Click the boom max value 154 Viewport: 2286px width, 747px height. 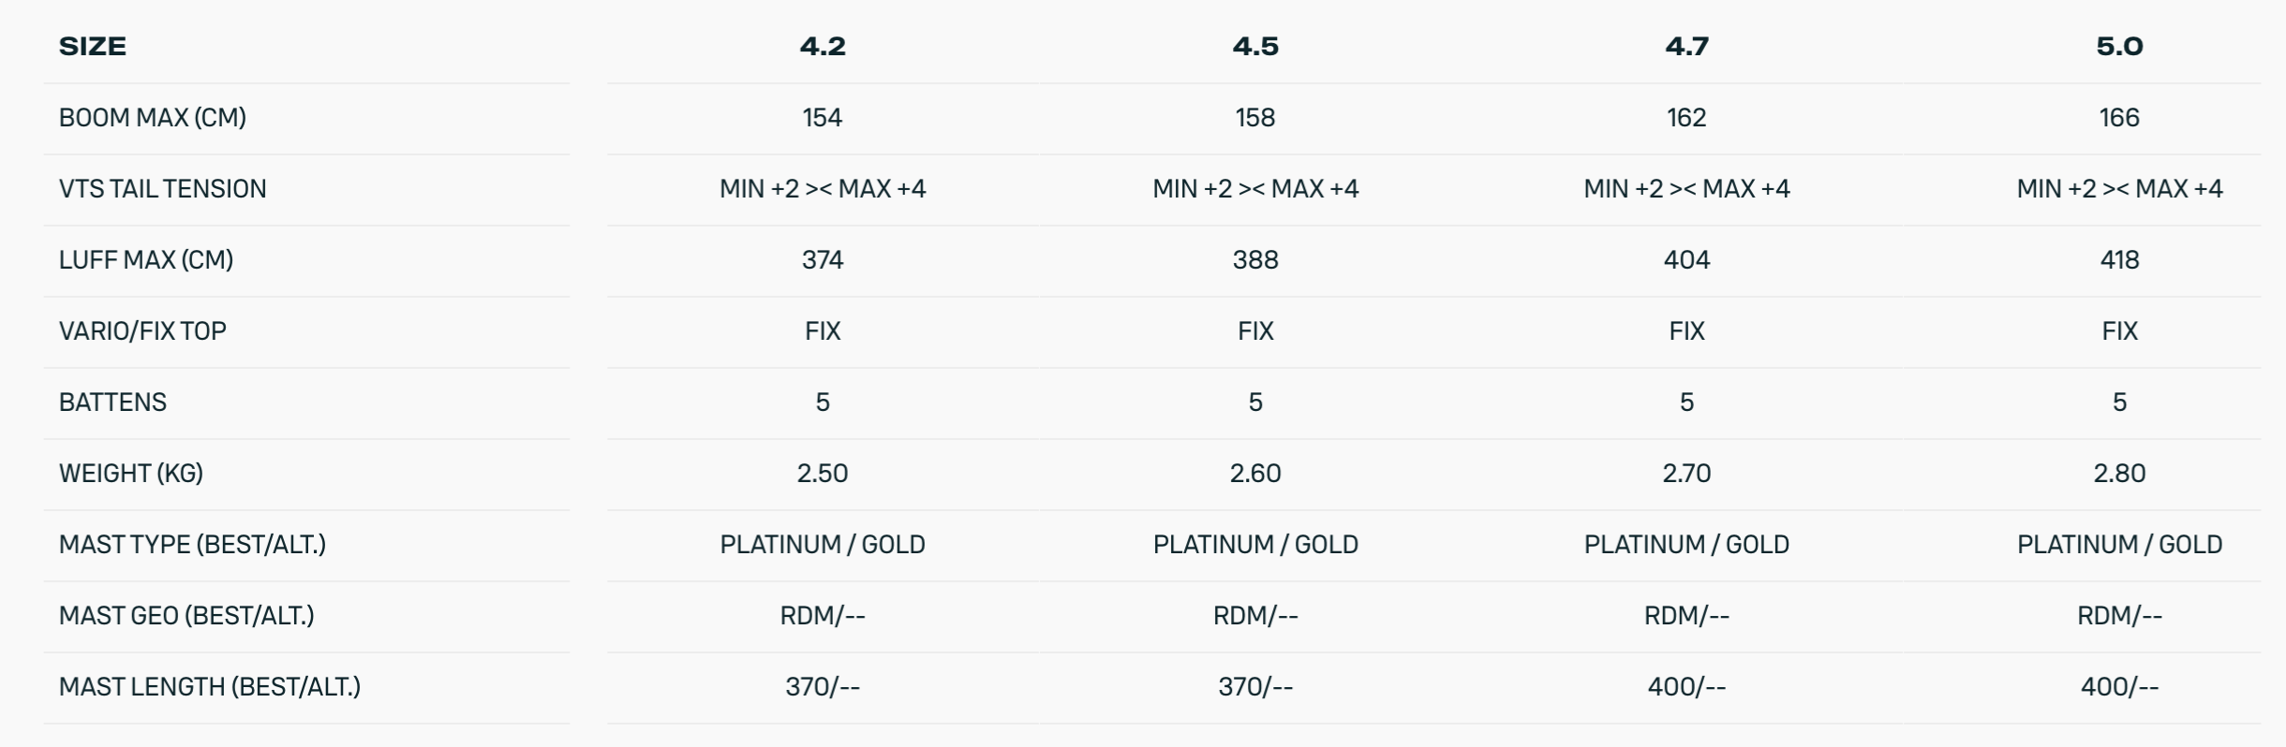pyautogui.click(x=823, y=118)
